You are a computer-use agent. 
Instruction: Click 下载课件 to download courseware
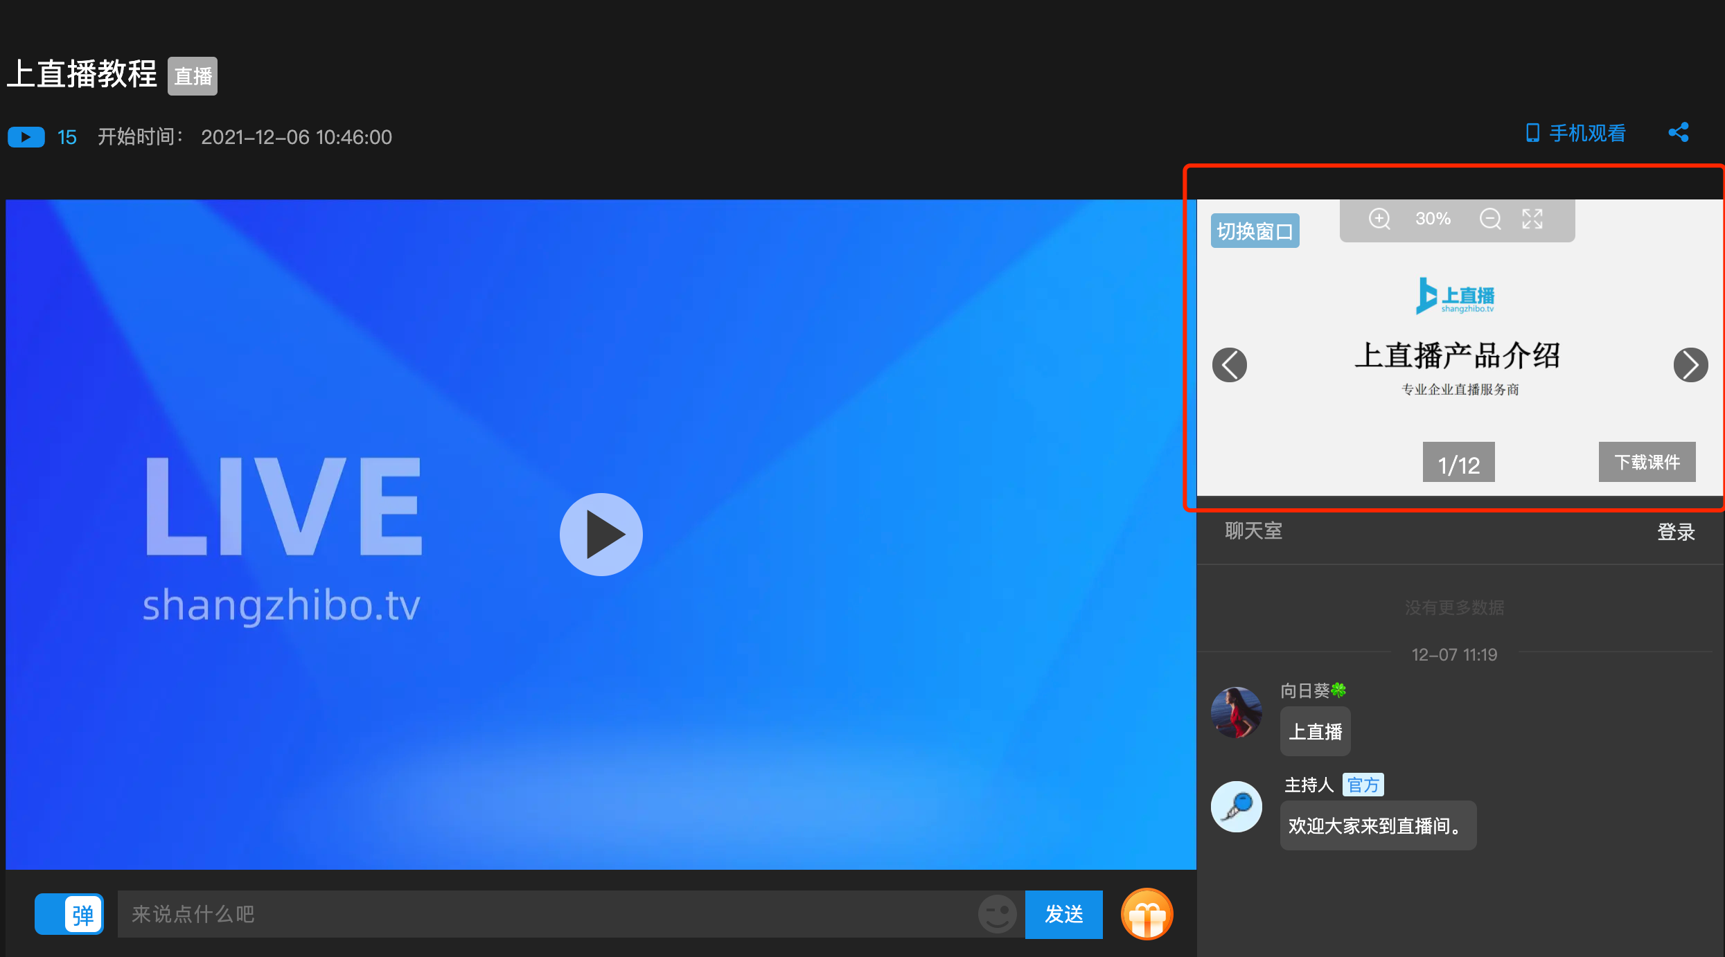[1647, 462]
